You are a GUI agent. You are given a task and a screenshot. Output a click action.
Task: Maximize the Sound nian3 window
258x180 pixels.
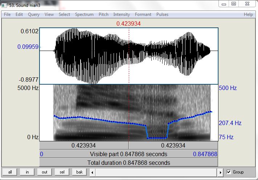coord(234,4)
